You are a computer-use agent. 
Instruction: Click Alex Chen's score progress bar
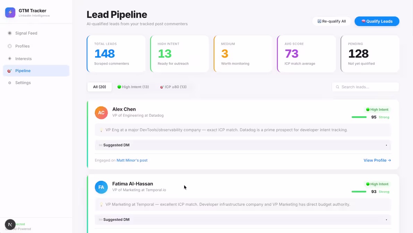[x=359, y=117]
